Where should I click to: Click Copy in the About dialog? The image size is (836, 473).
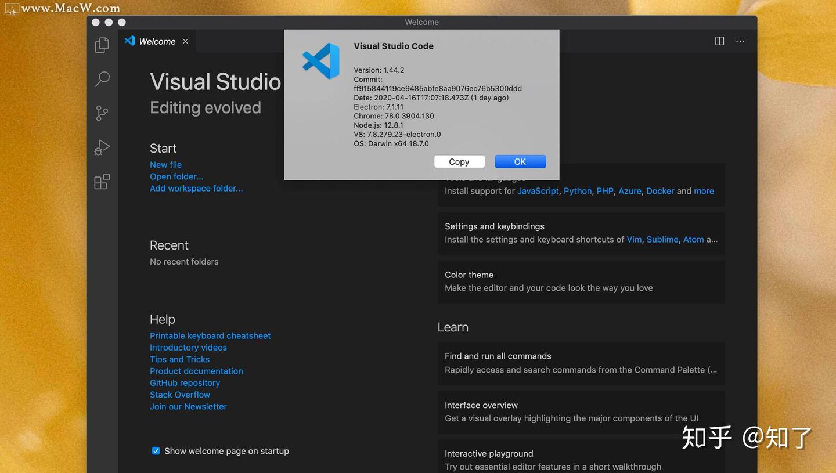459,162
